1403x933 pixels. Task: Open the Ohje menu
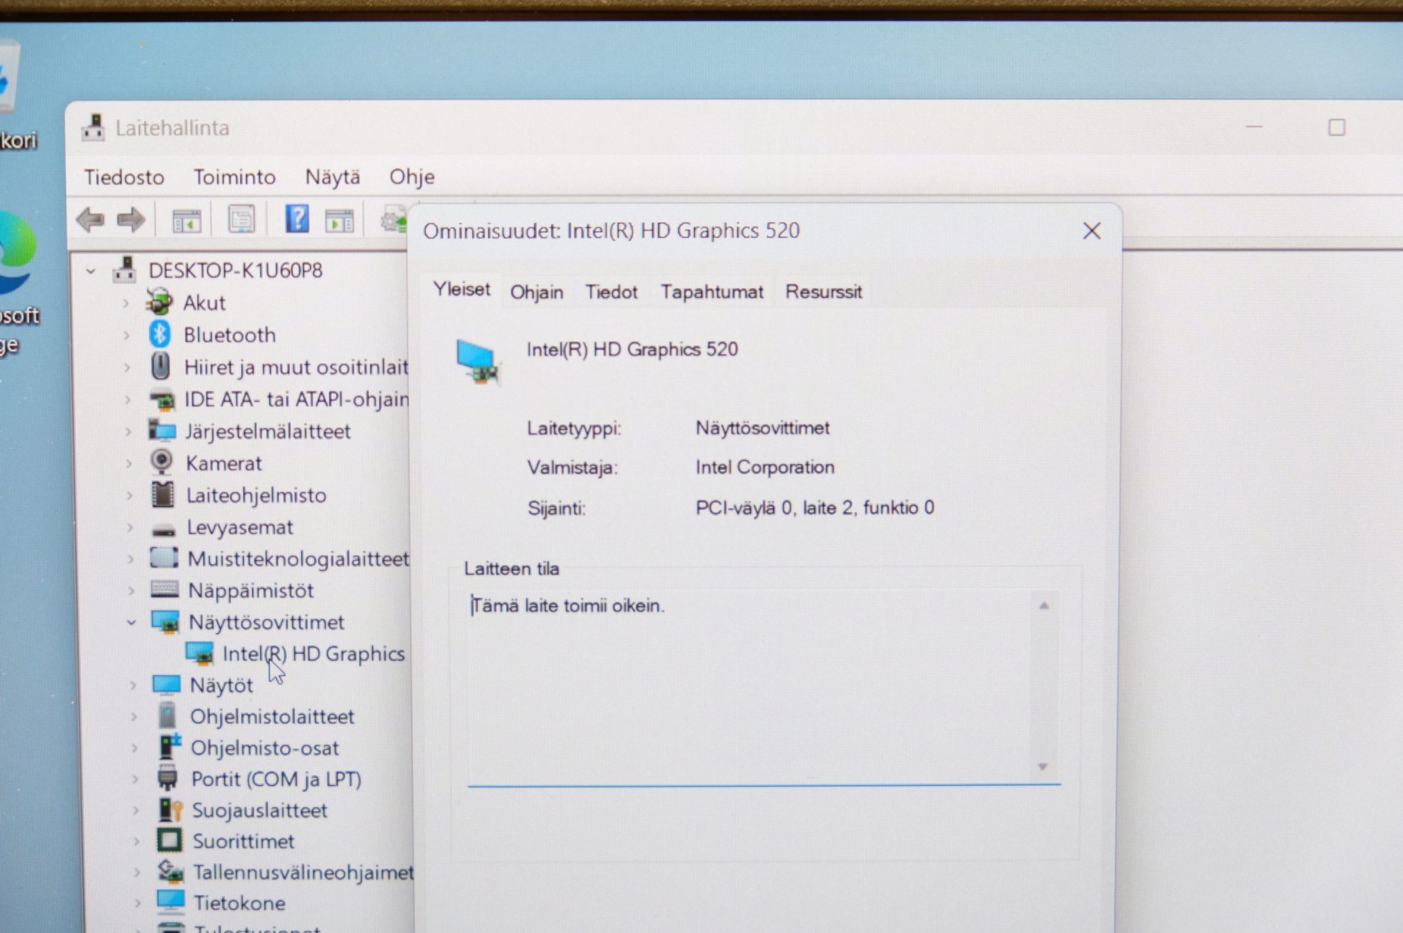tap(412, 177)
